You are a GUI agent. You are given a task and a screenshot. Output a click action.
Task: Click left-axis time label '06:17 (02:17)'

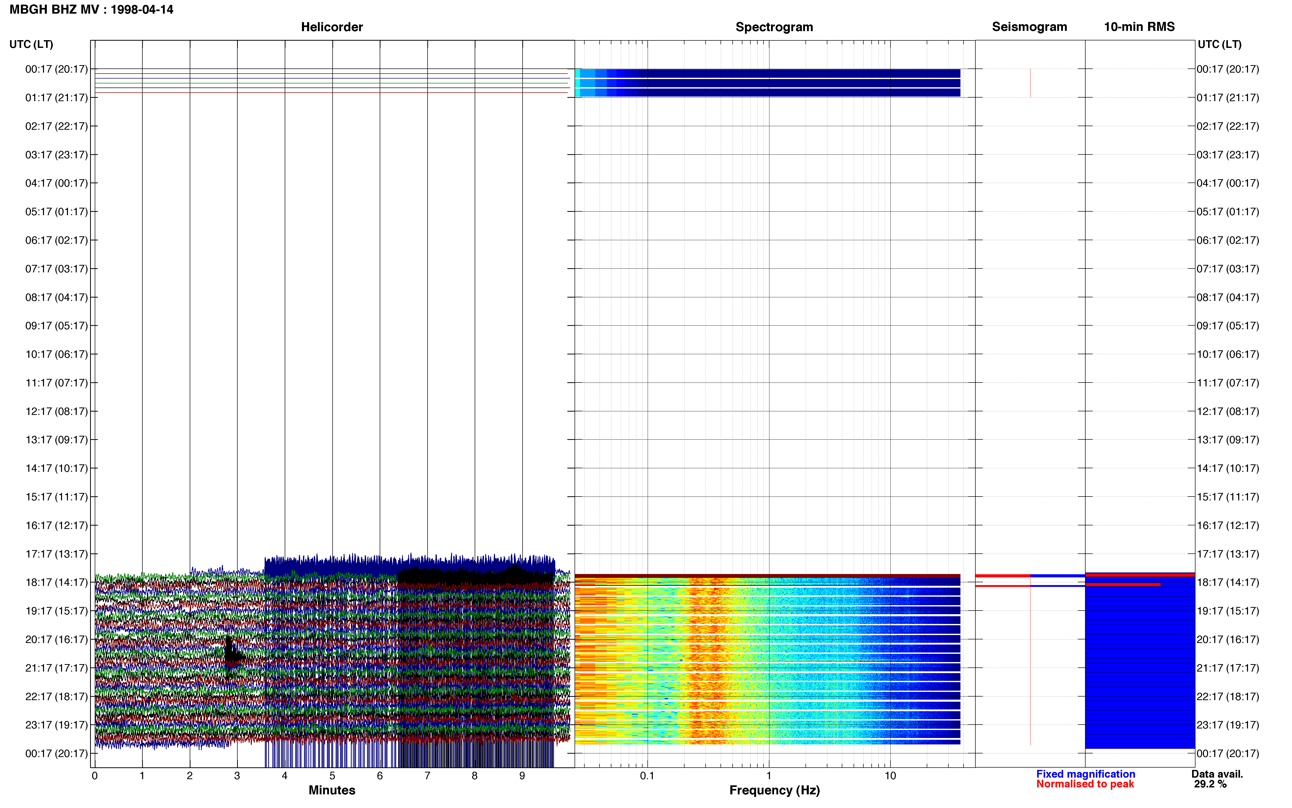(56, 240)
